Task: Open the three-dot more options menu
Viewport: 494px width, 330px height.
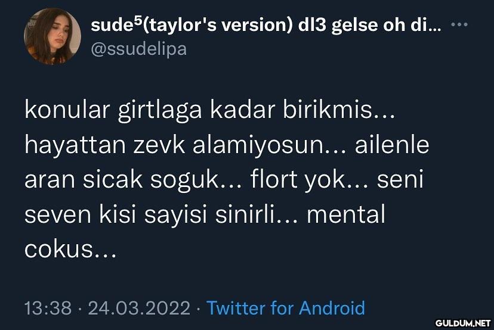Action: tap(459, 24)
